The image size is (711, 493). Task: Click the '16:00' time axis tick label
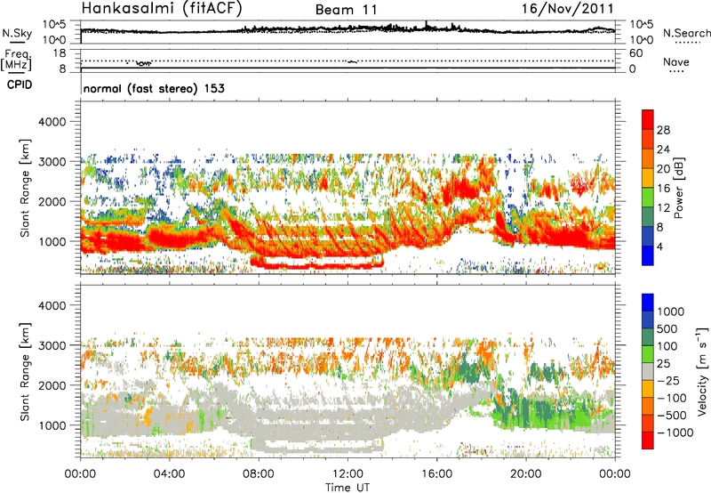coord(437,474)
